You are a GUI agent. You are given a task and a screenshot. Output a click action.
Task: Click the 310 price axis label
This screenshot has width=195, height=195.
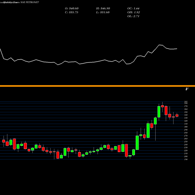pos(186,124)
